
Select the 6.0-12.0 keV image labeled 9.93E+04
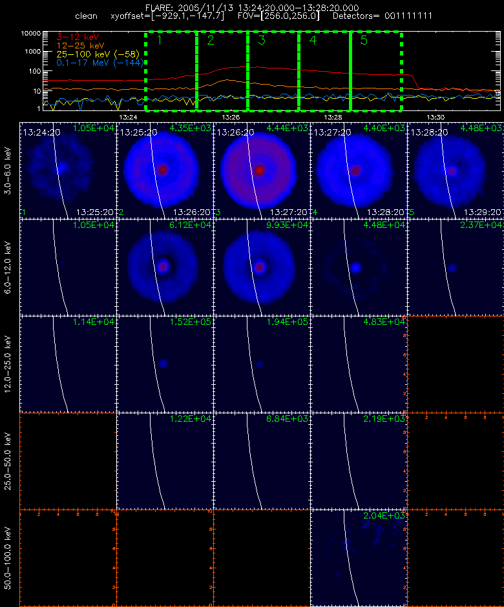click(262, 267)
